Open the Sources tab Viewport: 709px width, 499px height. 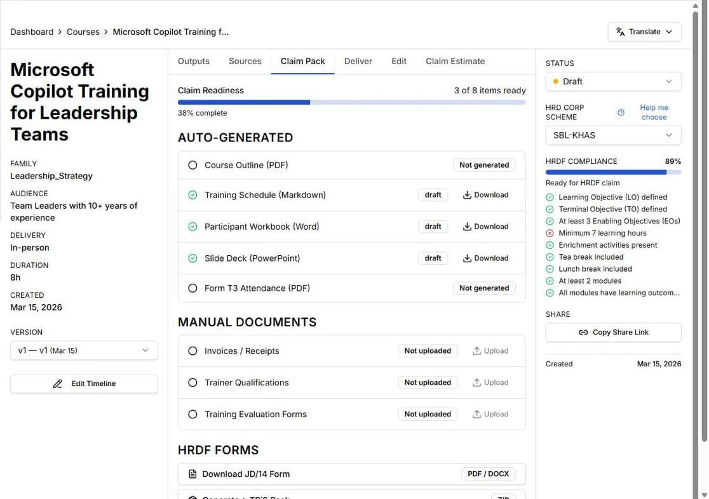[x=245, y=62]
